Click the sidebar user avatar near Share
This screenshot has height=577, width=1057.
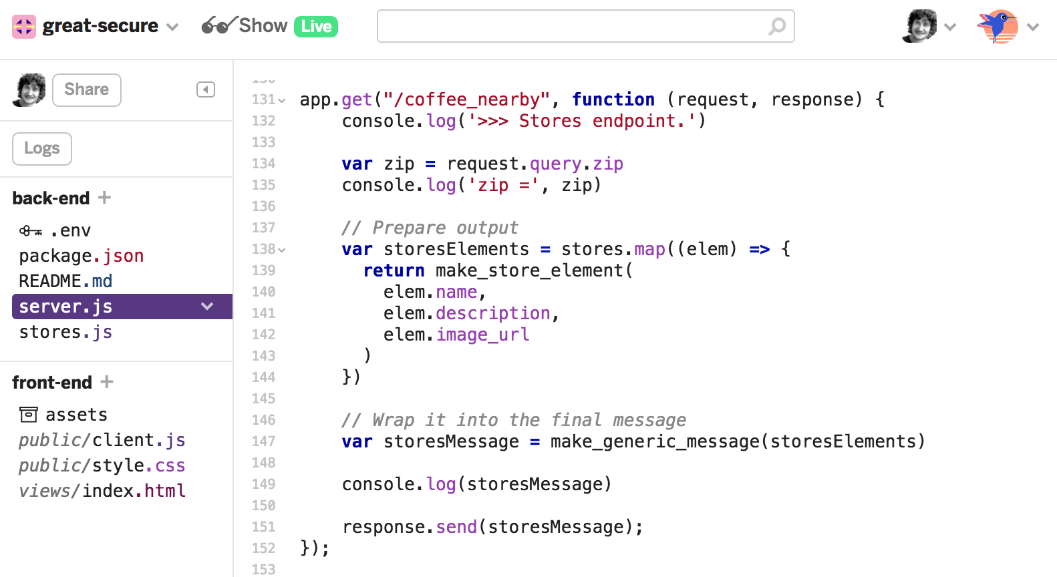pyautogui.click(x=29, y=90)
